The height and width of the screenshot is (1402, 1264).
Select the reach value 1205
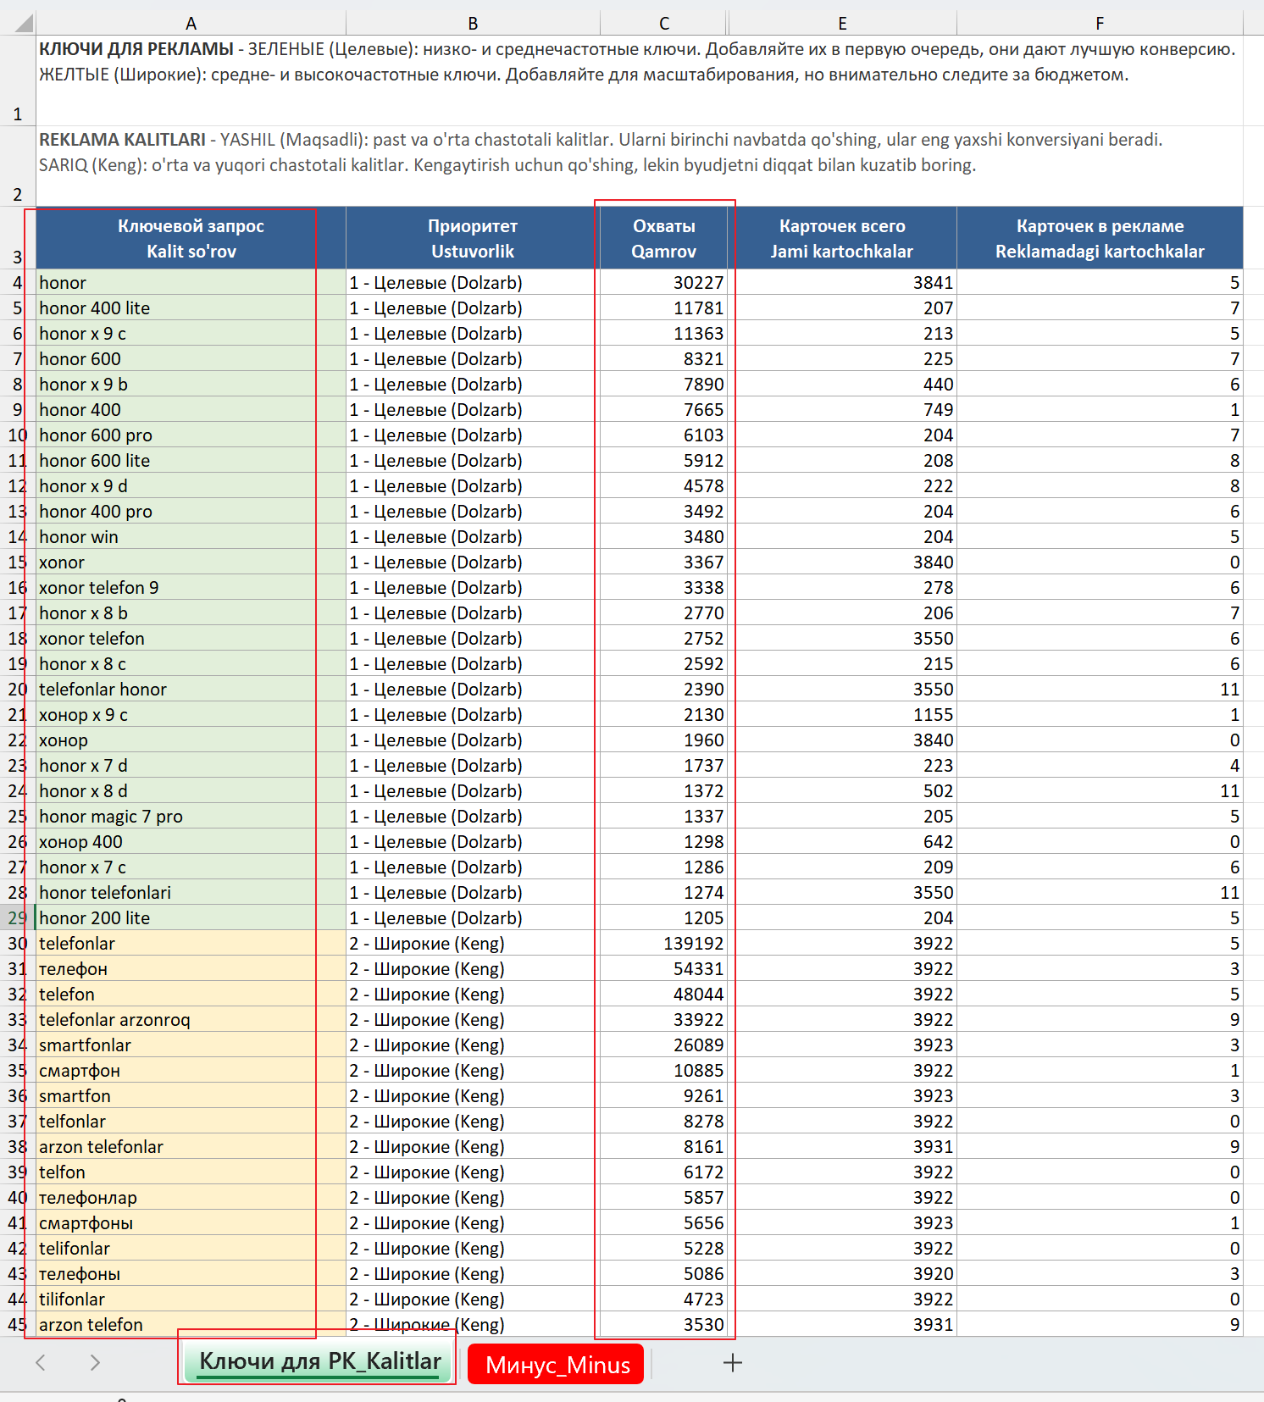tap(664, 917)
